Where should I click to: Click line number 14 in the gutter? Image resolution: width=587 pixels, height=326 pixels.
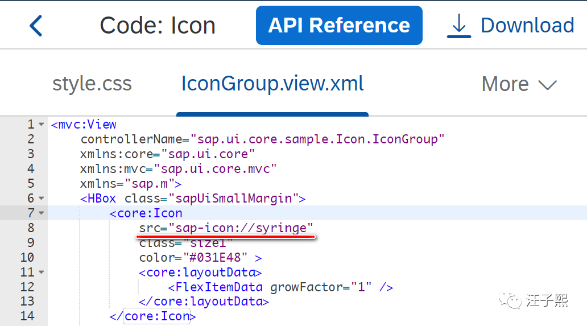coord(27,317)
